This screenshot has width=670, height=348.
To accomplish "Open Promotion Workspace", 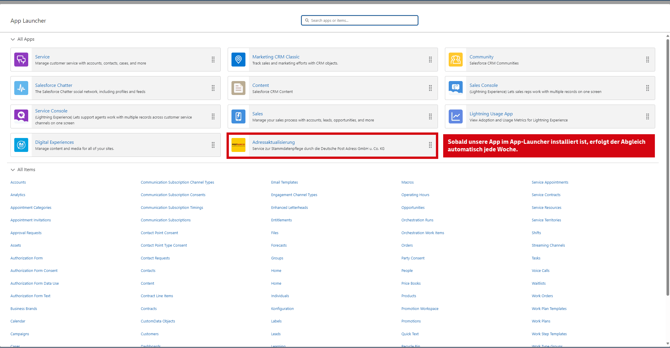I will [420, 308].
